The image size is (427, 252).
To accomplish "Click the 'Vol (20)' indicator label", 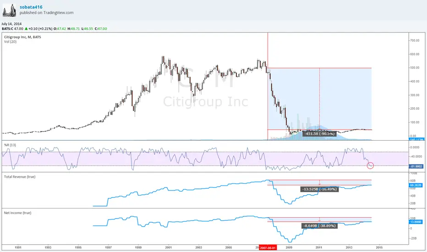I will click(10, 42).
